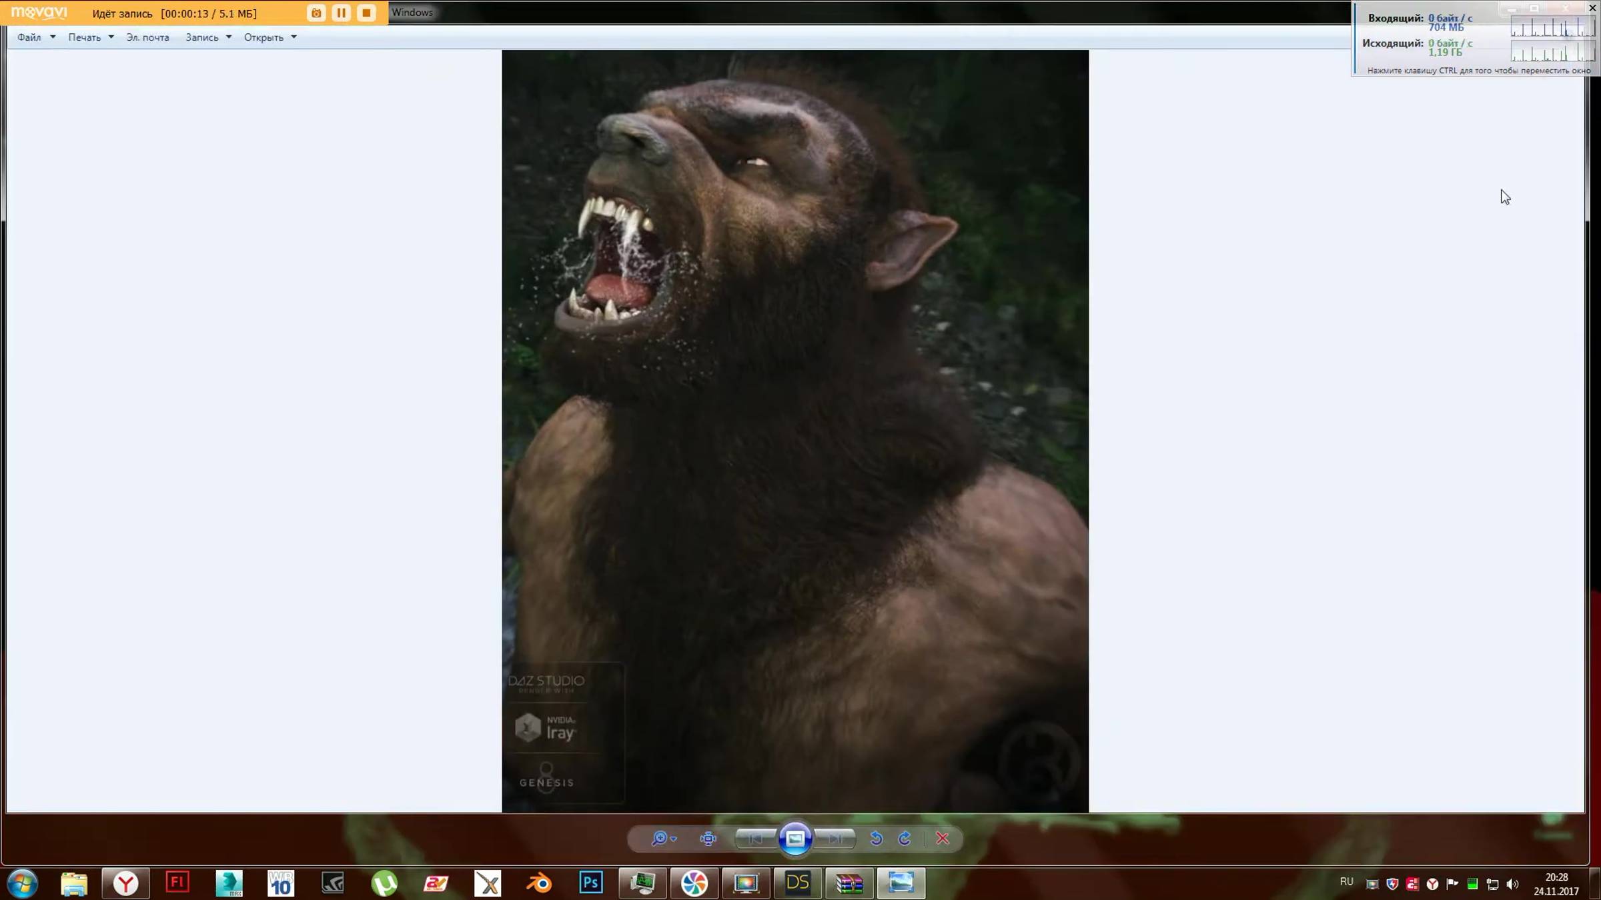The width and height of the screenshot is (1601, 900).
Task: Launch Photoshop from taskbar
Action: coord(591,883)
